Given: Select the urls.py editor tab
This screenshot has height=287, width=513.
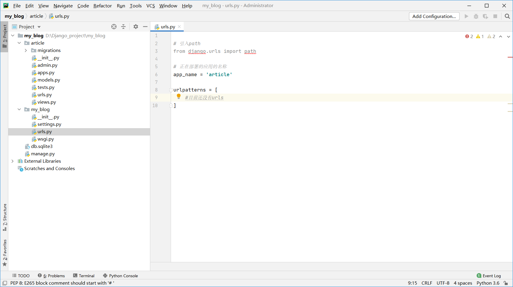Looking at the screenshot, I should click(x=167, y=27).
